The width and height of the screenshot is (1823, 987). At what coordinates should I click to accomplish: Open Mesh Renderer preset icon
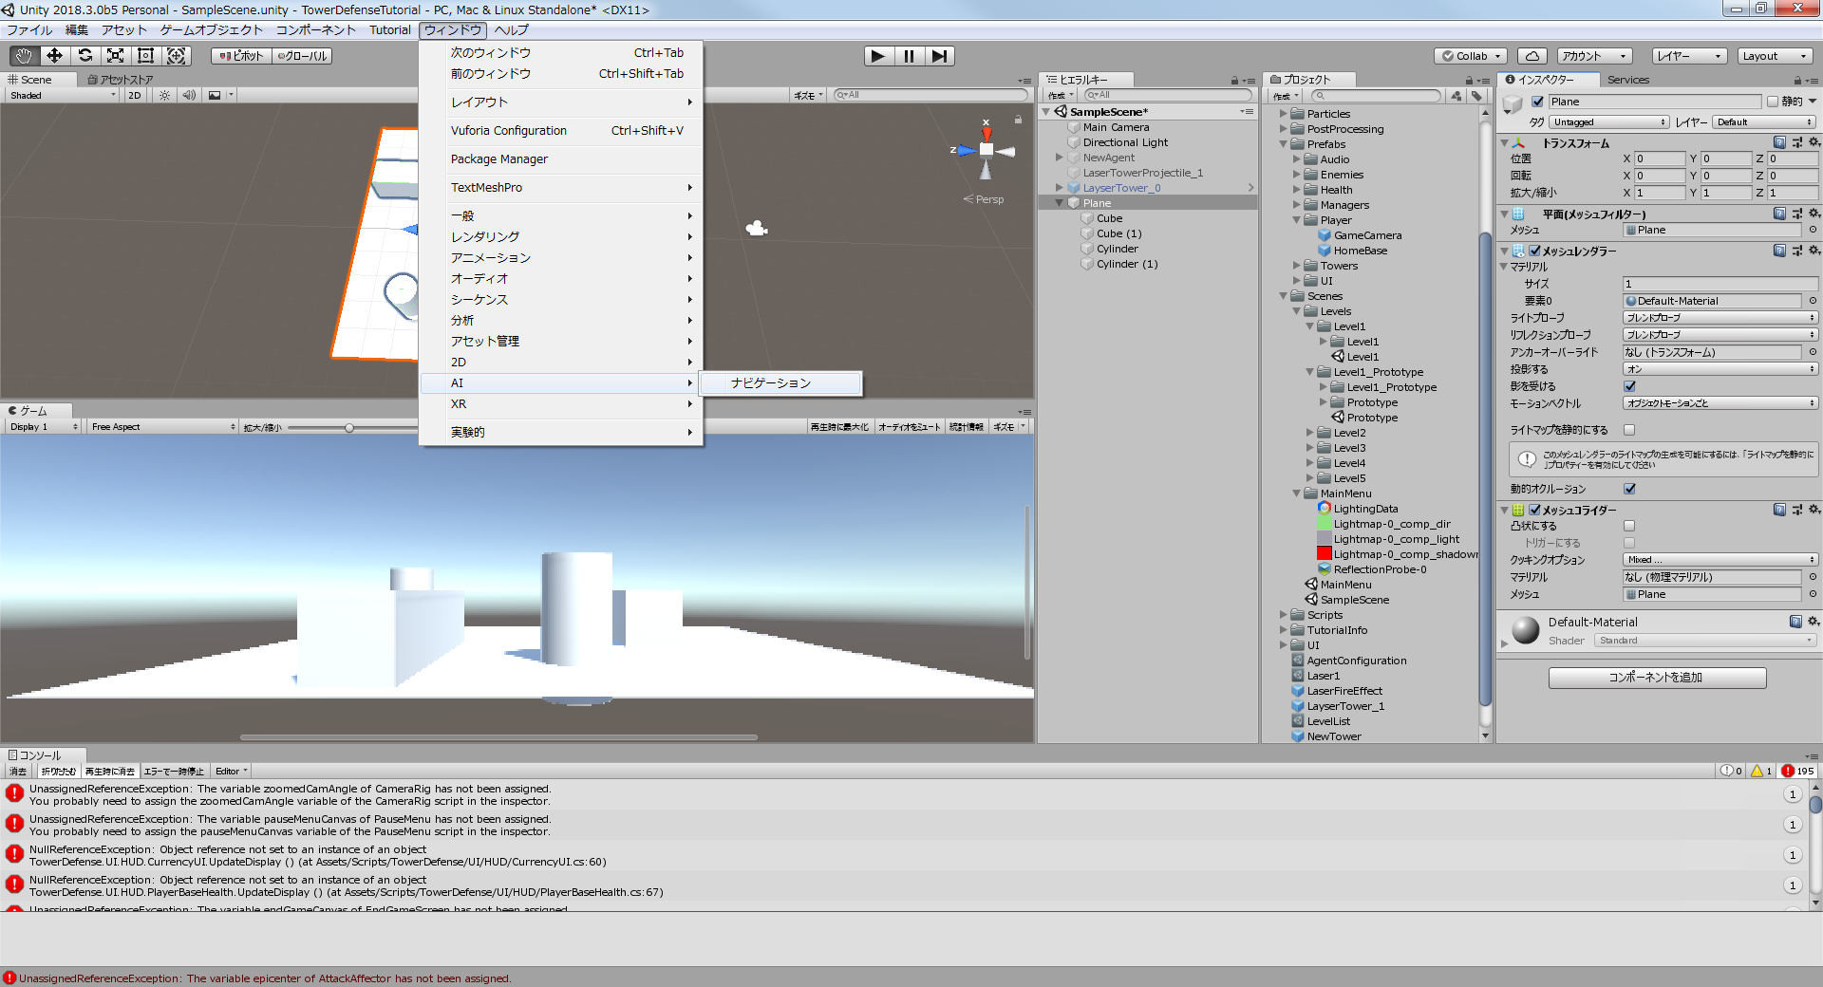coord(1796,251)
